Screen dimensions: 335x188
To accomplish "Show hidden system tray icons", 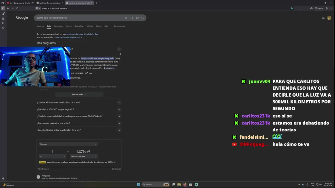I will (x=299, y=185).
